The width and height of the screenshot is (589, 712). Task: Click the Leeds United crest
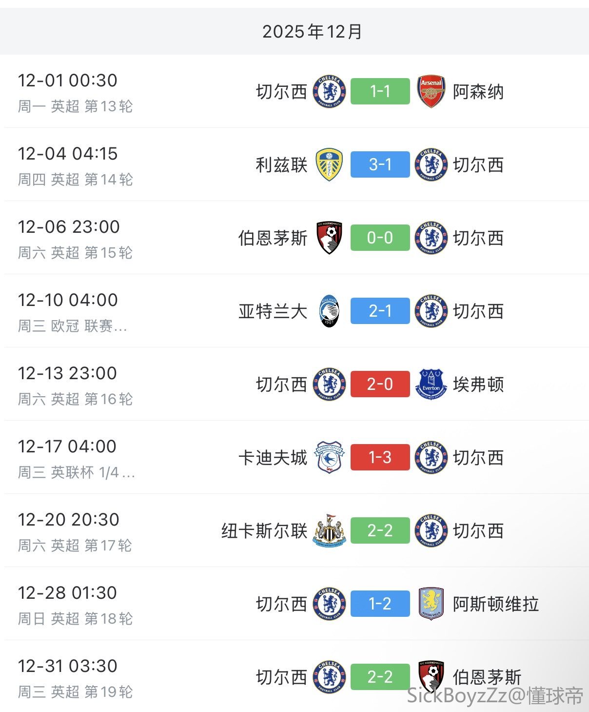[329, 164]
